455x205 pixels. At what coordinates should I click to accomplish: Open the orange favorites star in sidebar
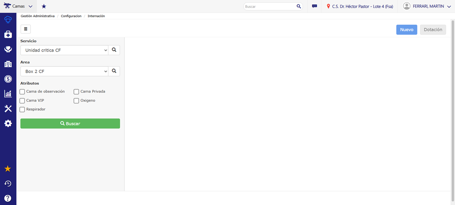click(8, 169)
